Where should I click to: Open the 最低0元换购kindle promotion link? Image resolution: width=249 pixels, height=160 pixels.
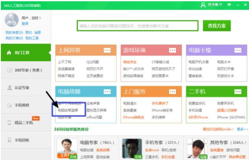click(218, 129)
